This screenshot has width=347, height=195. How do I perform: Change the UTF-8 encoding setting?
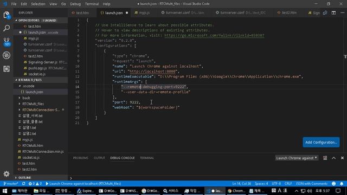[x=276, y=184]
